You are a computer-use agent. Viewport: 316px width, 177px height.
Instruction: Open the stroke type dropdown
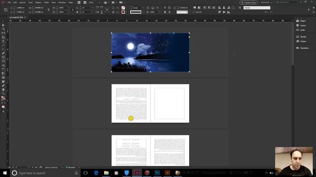143,12
